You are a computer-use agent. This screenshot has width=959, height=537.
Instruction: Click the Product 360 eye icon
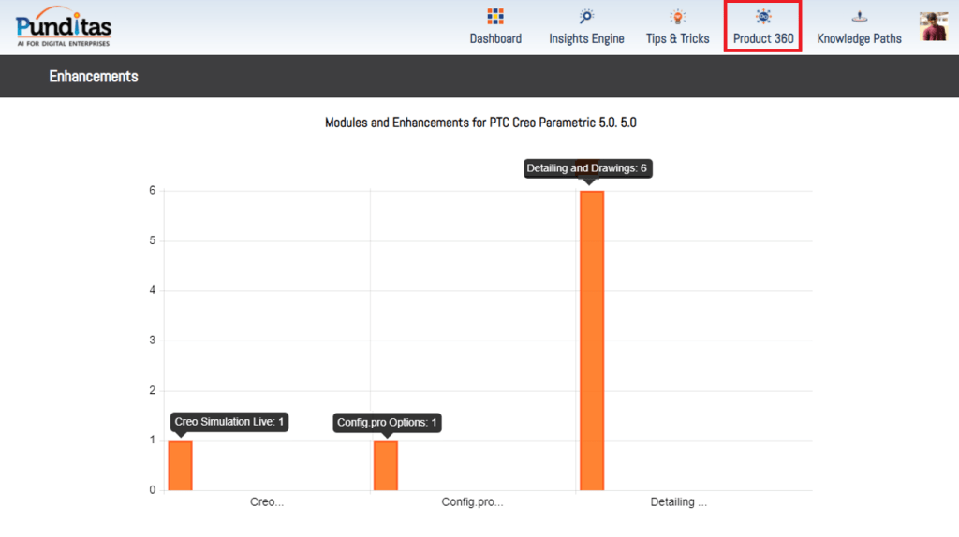(x=763, y=16)
